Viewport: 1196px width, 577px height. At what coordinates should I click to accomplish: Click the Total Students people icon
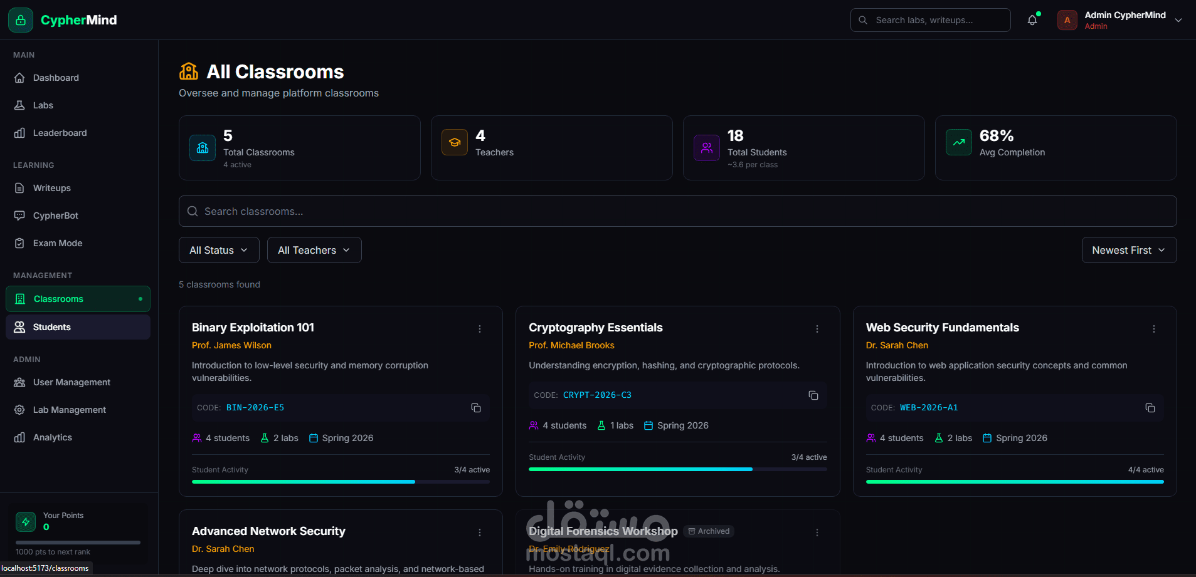coord(707,148)
